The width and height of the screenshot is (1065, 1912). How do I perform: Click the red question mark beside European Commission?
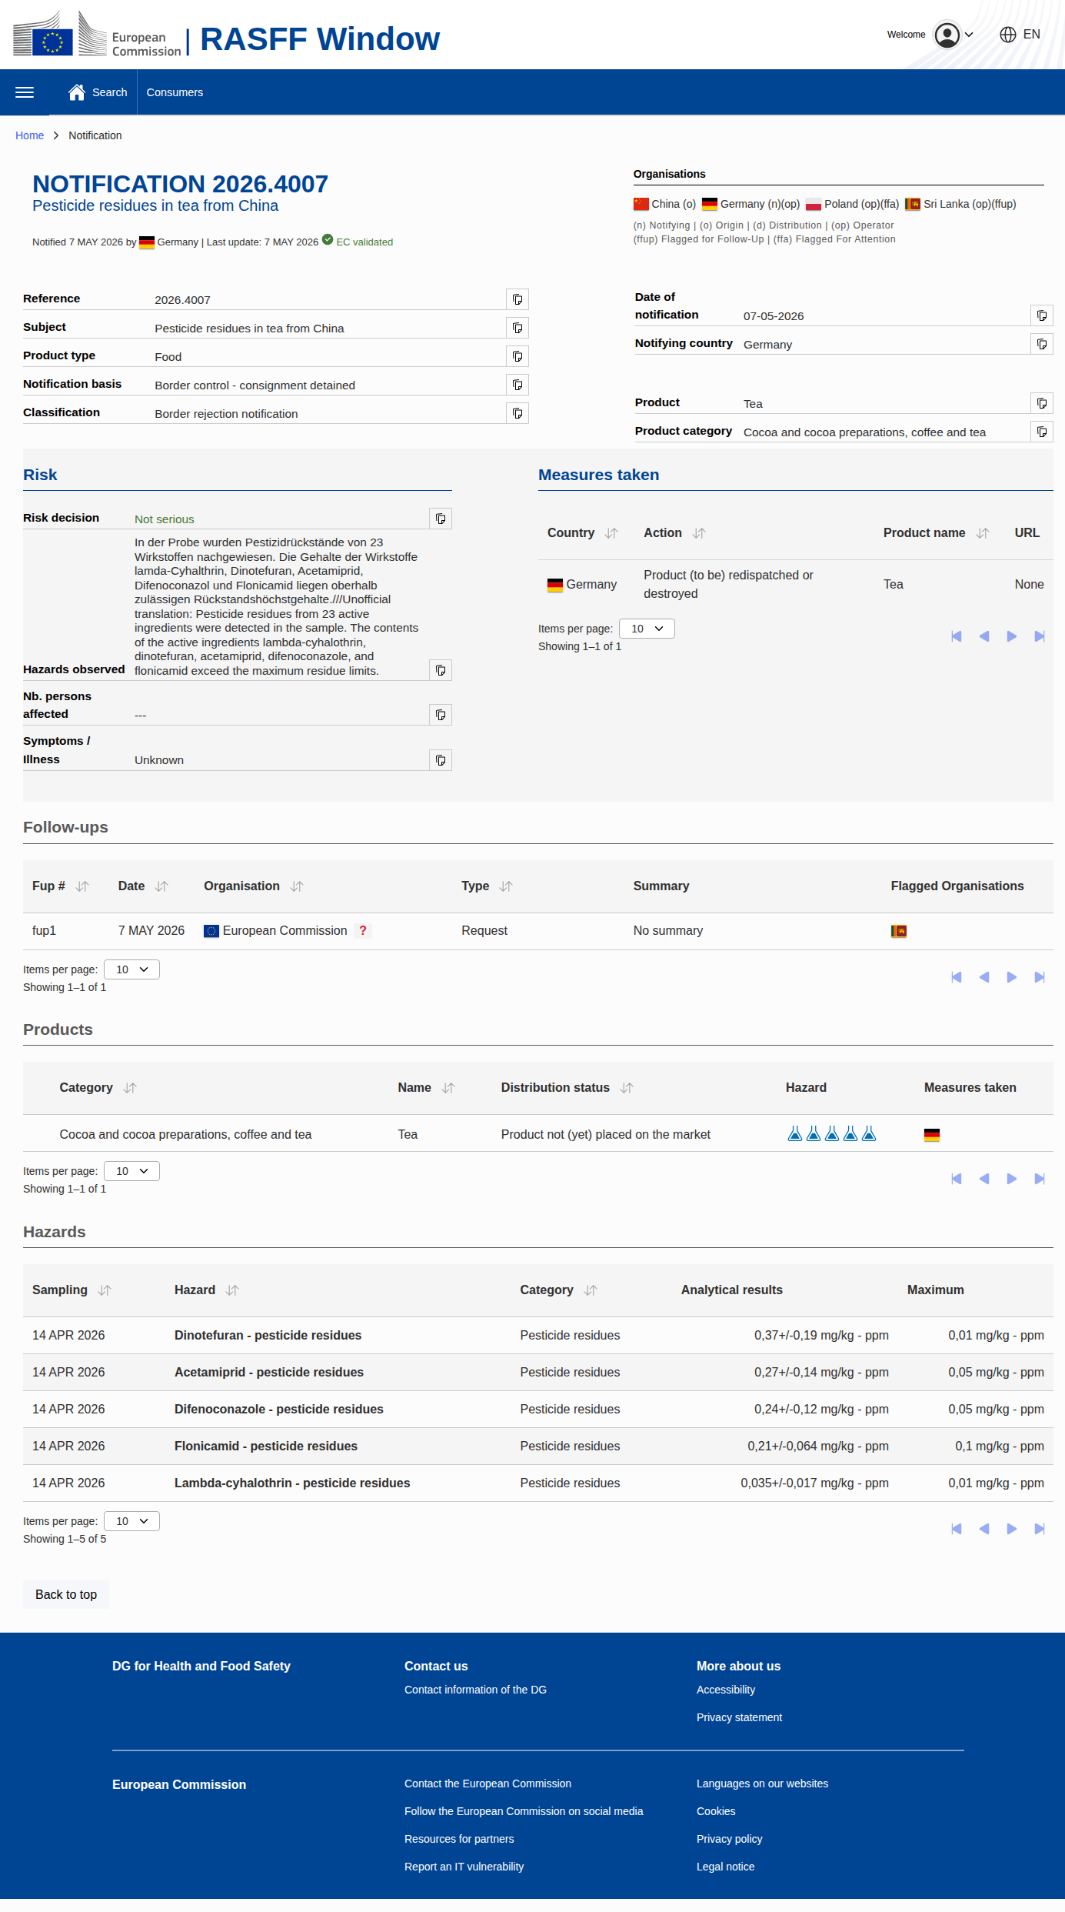pyautogui.click(x=363, y=931)
